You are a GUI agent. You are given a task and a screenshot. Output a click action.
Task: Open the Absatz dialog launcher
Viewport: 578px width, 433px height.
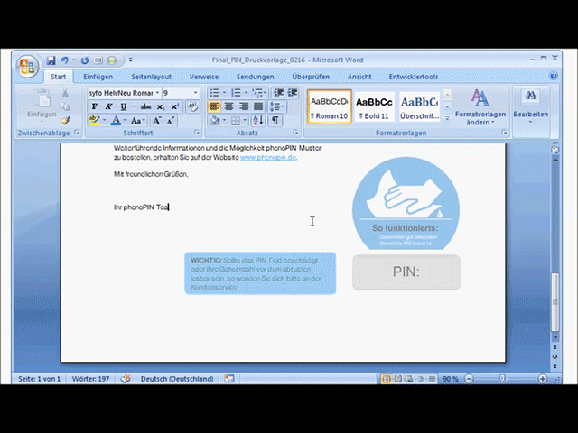295,133
